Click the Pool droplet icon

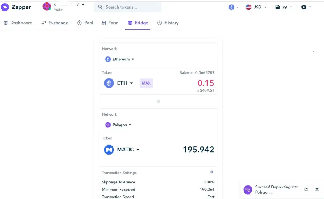pyautogui.click(x=79, y=23)
